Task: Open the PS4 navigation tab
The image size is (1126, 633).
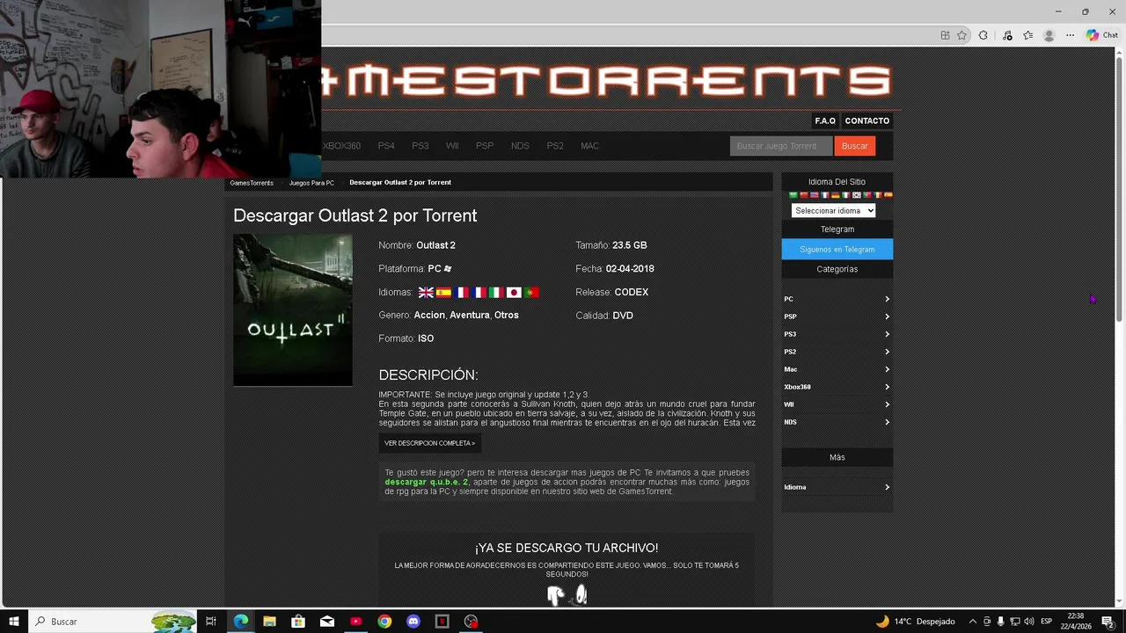Action: coord(386,146)
